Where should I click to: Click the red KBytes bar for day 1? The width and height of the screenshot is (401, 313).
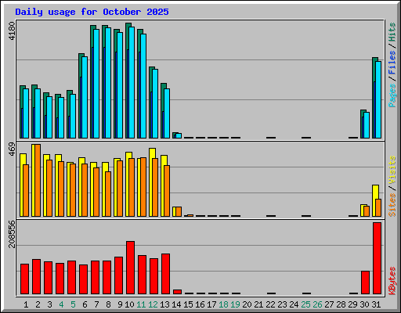click(24, 279)
